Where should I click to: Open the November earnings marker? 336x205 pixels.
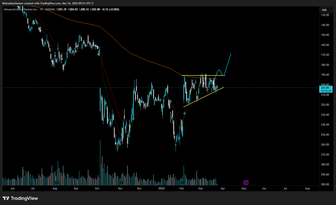tap(121, 183)
